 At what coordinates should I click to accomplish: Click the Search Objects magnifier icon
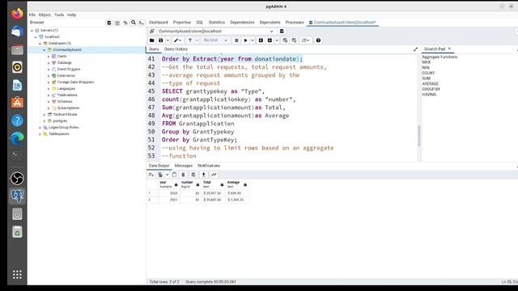tap(134, 23)
